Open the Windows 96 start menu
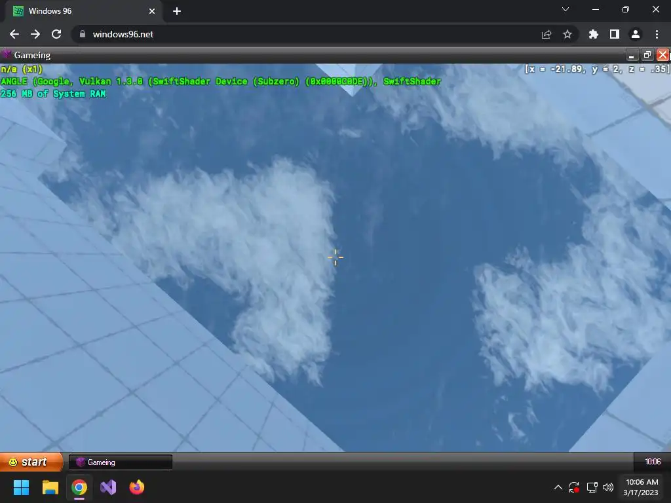671x503 pixels. tap(31, 462)
